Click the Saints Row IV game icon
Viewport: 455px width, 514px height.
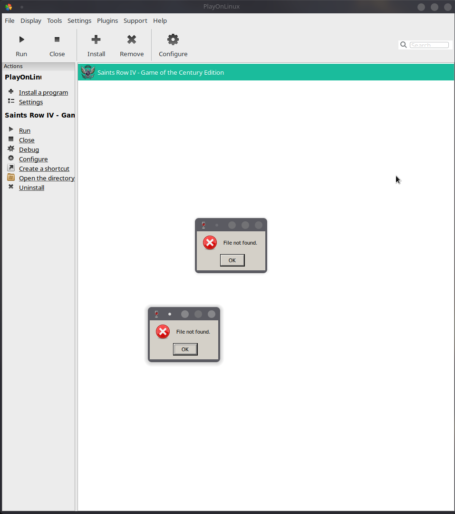point(88,72)
